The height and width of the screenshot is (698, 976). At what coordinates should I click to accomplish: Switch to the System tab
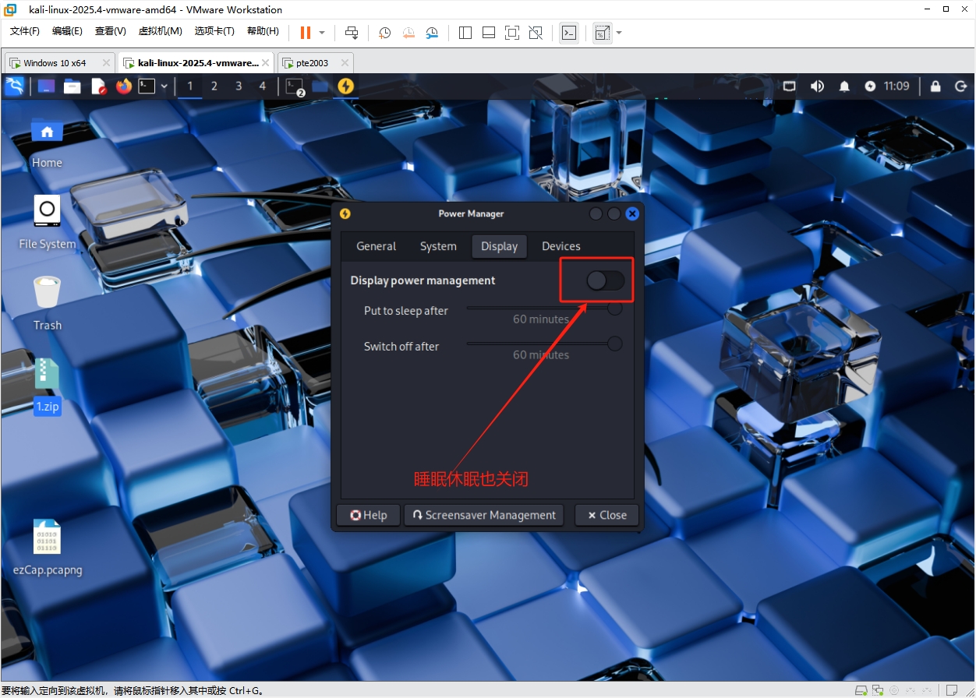click(x=438, y=246)
